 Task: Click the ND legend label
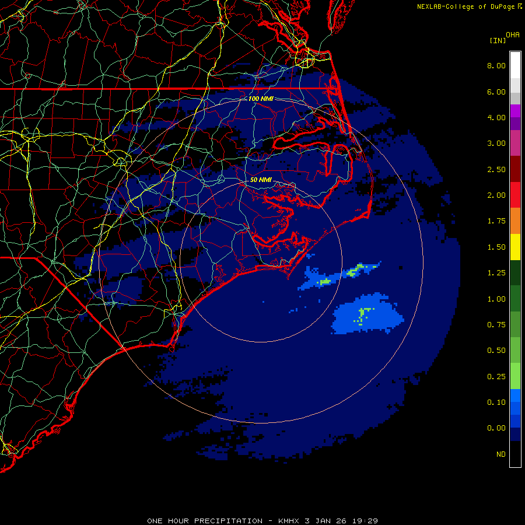pyautogui.click(x=501, y=454)
